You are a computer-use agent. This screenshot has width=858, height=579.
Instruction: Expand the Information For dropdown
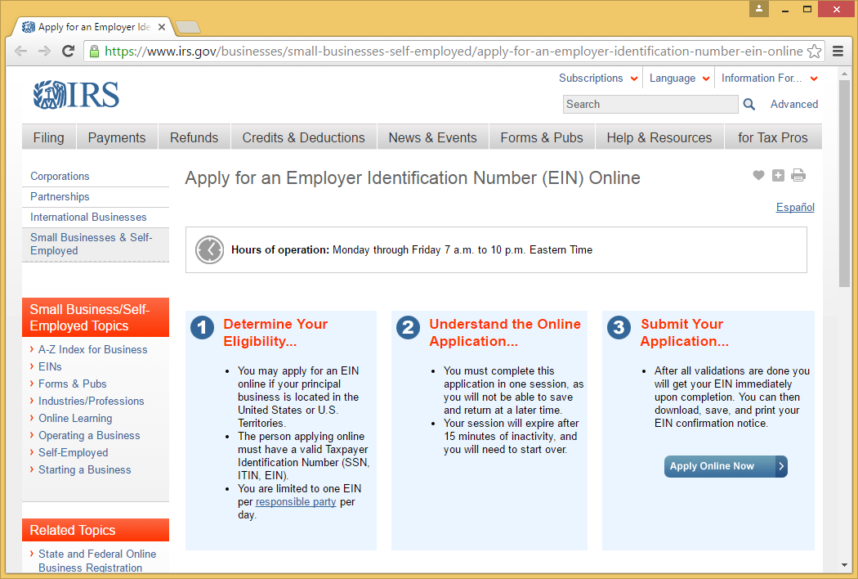coord(770,79)
